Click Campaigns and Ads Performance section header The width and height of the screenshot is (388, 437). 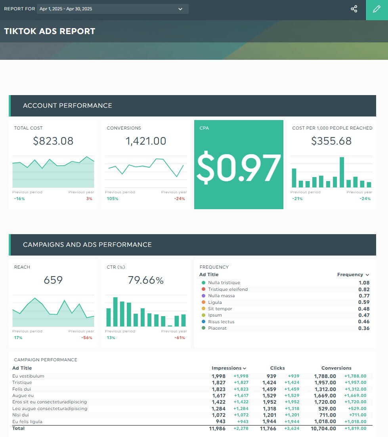coord(192,245)
